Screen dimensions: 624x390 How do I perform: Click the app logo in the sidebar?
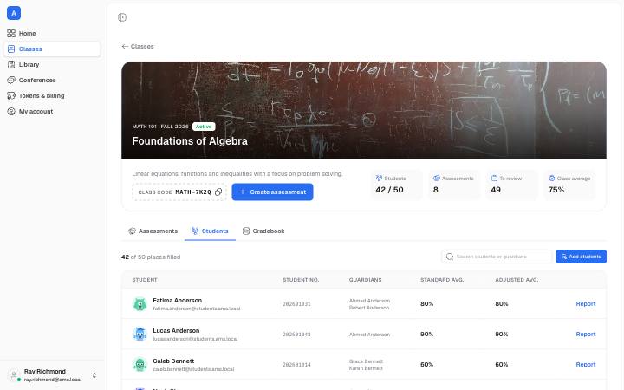point(14,13)
